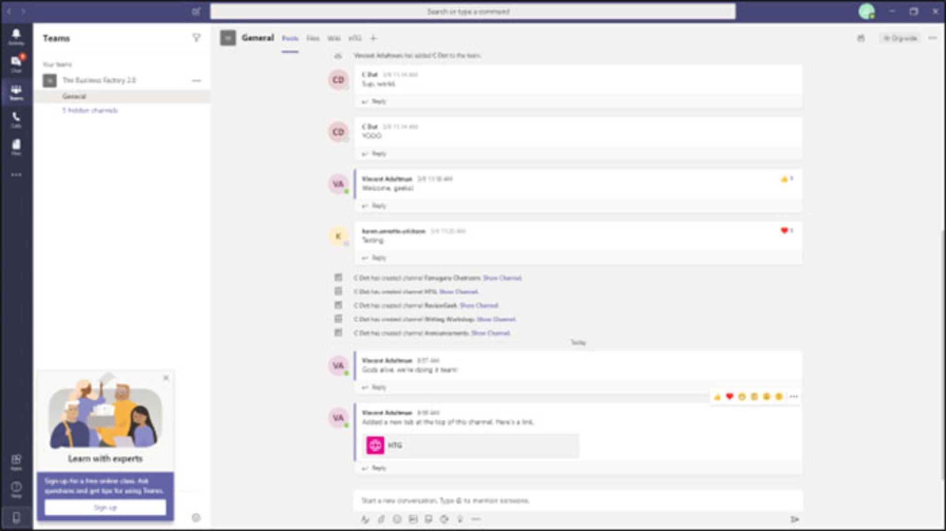
Task: Open message more options ellipsis beside reaction bar
Action: click(x=793, y=397)
